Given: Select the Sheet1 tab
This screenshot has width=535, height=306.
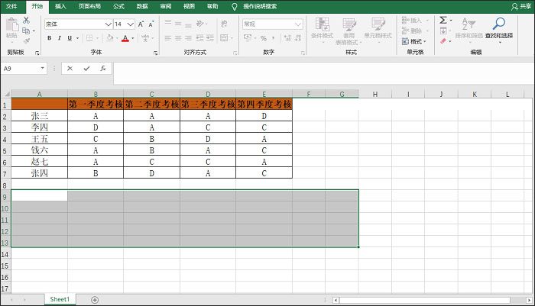Looking at the screenshot, I should (60, 299).
